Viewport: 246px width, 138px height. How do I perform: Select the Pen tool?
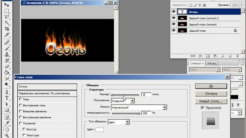(x=7, y=92)
